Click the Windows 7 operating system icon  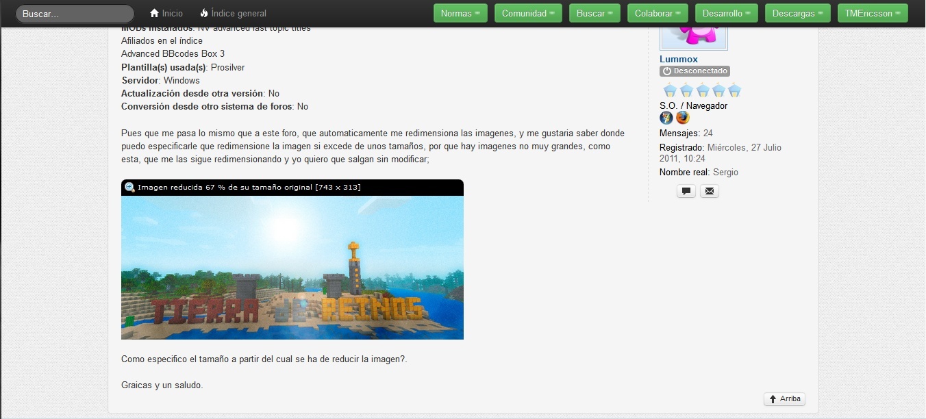pyautogui.click(x=666, y=118)
